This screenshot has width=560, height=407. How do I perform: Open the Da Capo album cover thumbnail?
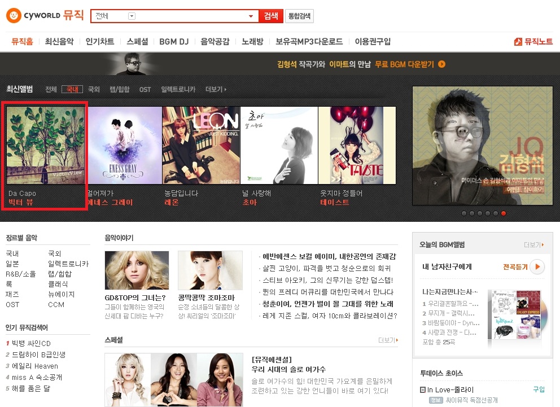(x=46, y=145)
